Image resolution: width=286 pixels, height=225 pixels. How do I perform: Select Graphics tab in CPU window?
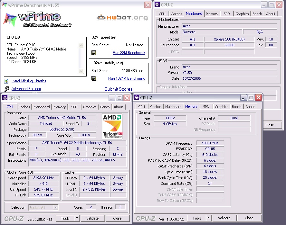coord(90,107)
